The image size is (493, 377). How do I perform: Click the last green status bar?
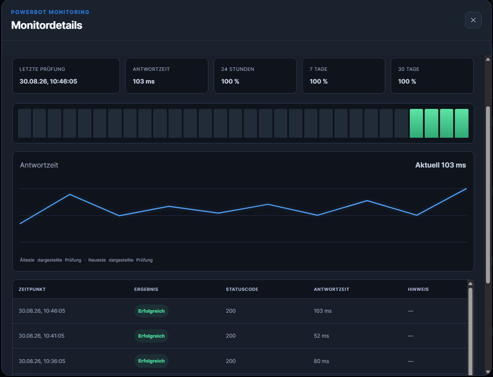pos(461,123)
